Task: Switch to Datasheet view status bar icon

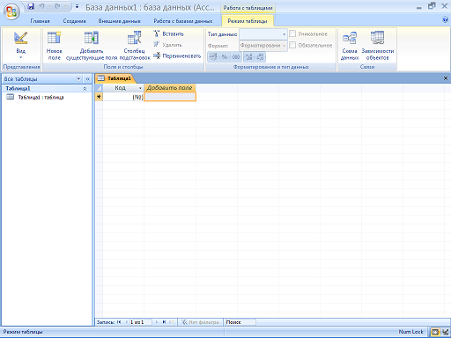Action: 435,332
